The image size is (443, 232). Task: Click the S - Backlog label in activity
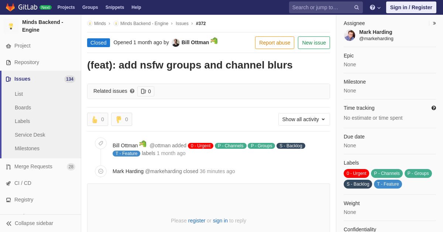pyautogui.click(x=291, y=146)
